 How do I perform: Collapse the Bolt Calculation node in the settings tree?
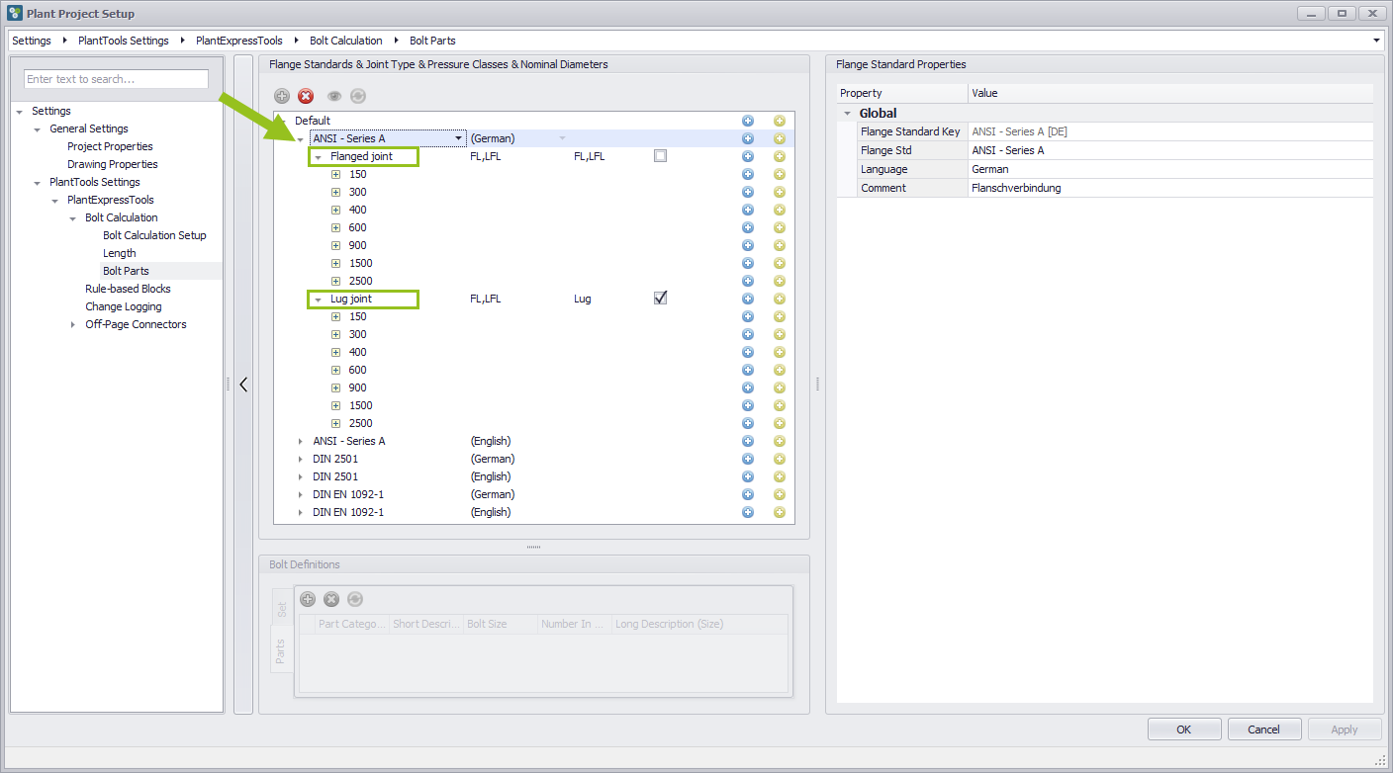point(72,218)
